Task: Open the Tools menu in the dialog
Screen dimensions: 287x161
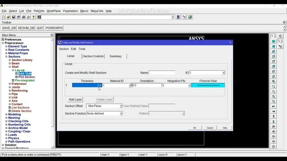Action: point(82,49)
